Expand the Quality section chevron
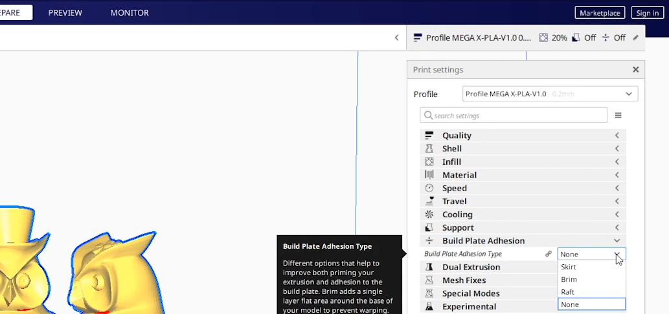 click(x=617, y=135)
